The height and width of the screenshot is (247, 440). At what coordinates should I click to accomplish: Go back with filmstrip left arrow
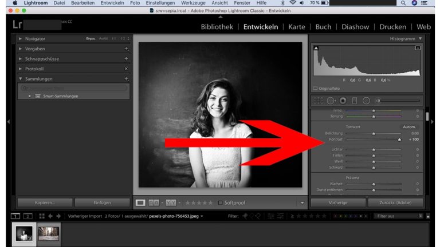pyautogui.click(x=50, y=216)
